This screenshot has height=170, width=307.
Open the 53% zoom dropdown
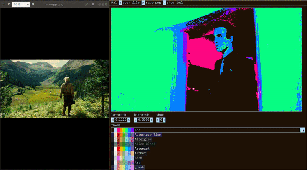21,4
